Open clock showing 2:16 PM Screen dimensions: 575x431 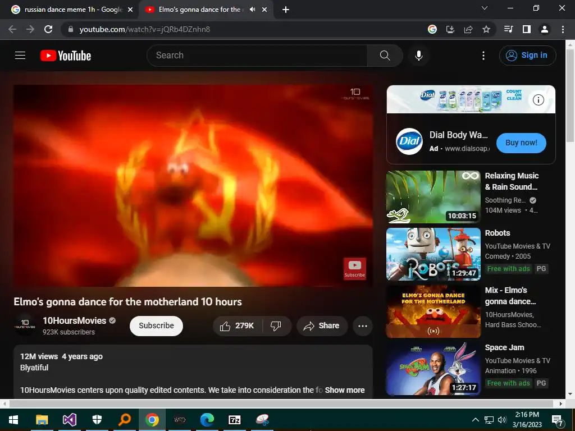click(x=527, y=420)
